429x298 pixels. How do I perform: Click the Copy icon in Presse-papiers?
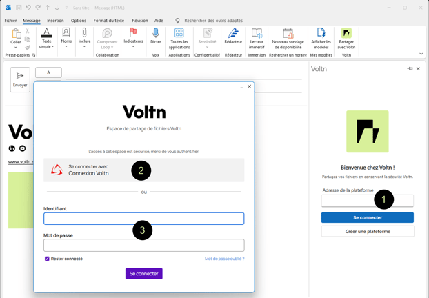coord(28,39)
